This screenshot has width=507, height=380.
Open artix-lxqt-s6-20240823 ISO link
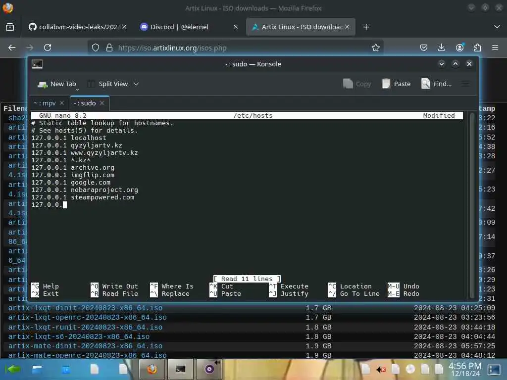click(79, 336)
